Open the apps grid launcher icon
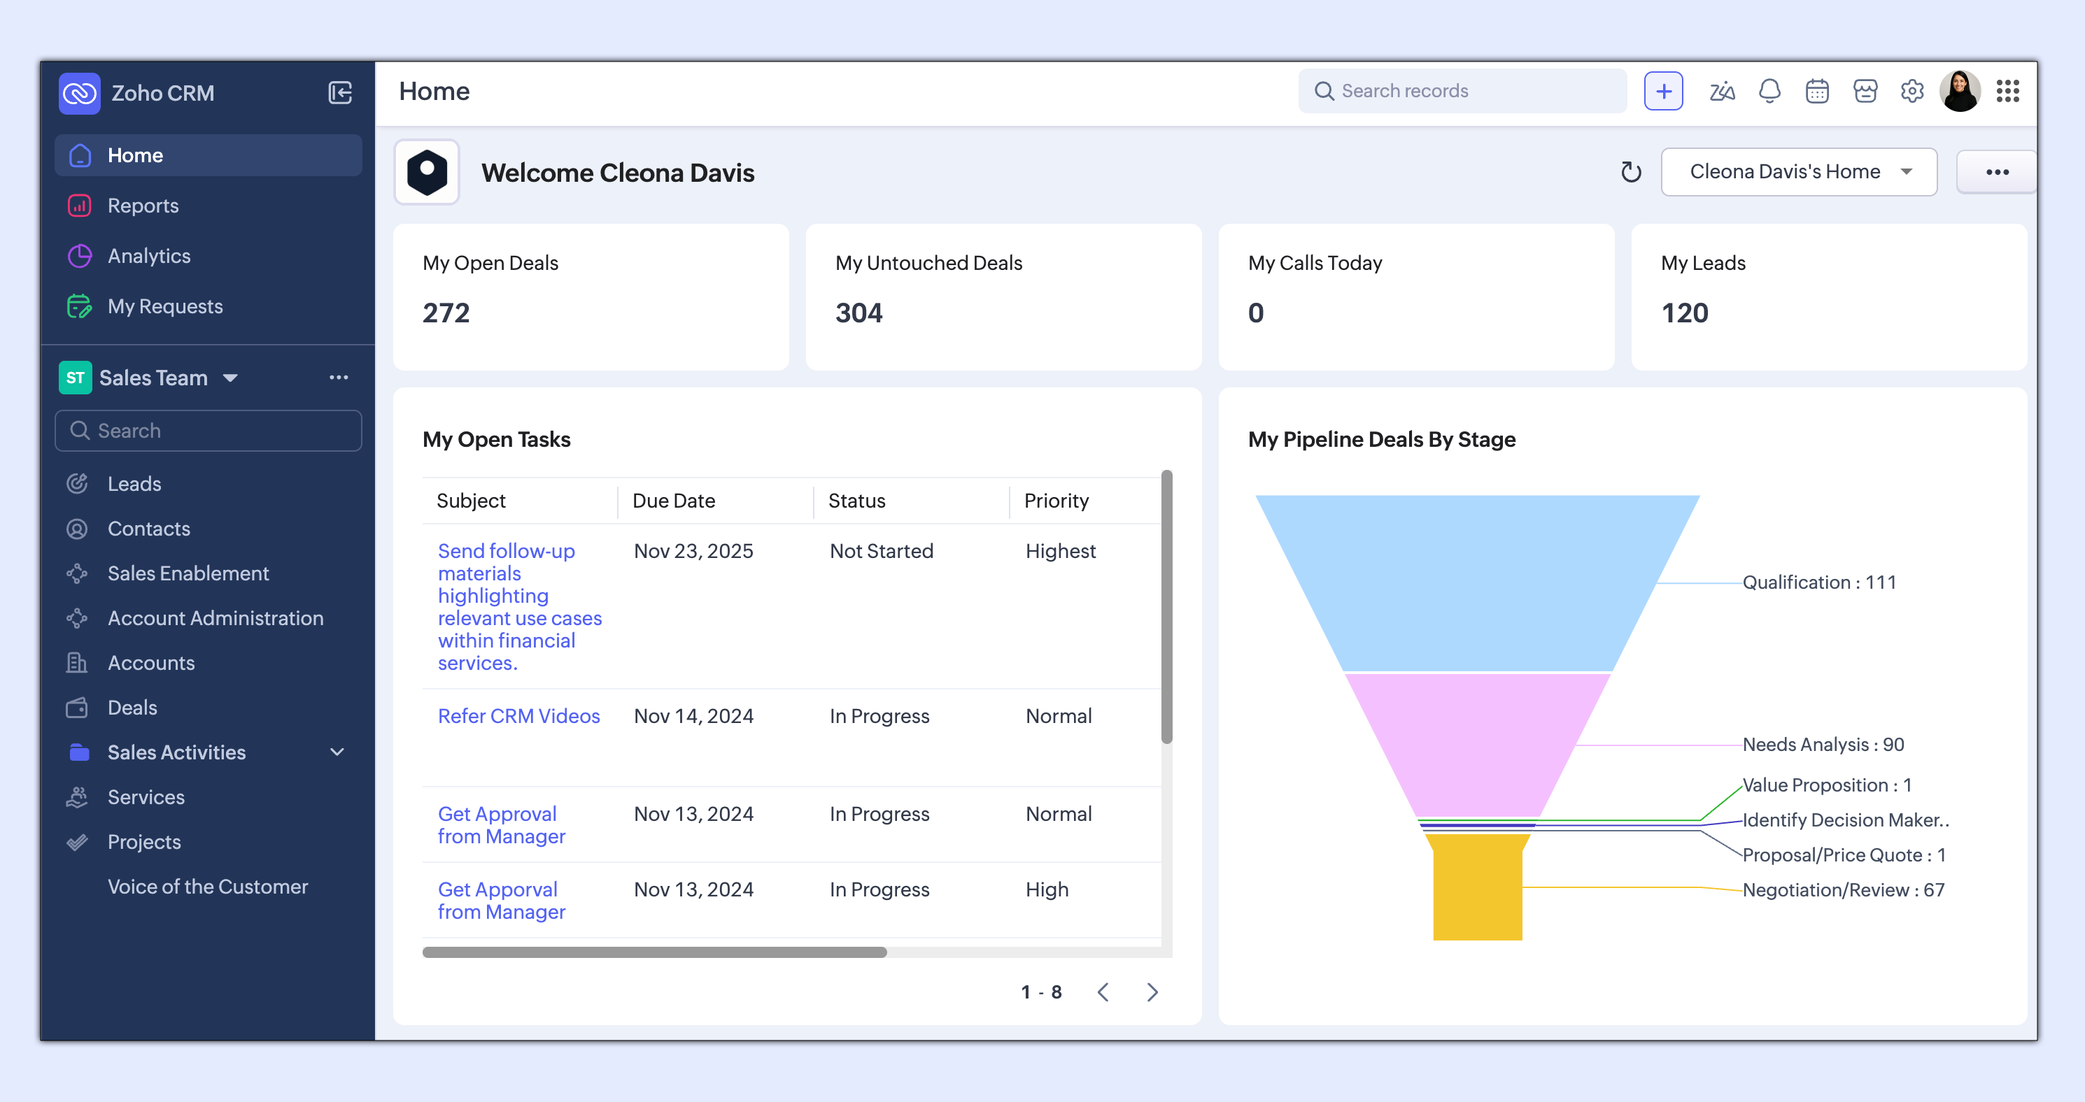The height and width of the screenshot is (1102, 2085). coord(2007,91)
